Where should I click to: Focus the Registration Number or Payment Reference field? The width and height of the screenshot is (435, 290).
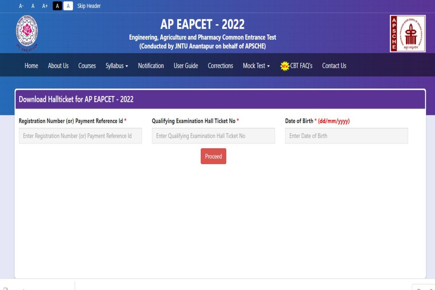click(x=80, y=136)
